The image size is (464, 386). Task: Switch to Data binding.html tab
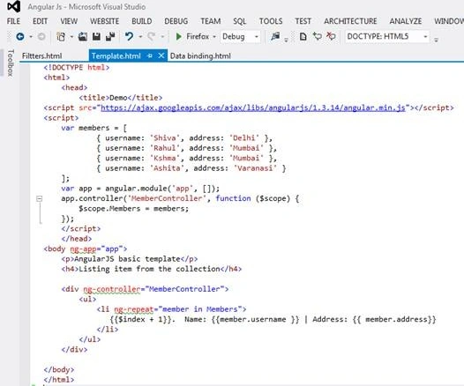coord(200,56)
